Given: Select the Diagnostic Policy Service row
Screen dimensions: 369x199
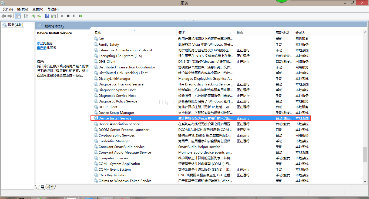Looking at the screenshot, I should click(x=201, y=101).
